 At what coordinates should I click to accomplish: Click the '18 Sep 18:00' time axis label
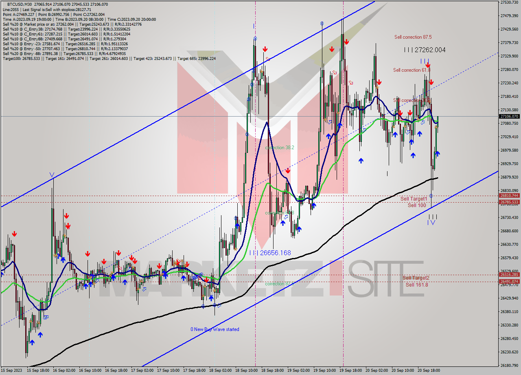pos(272,371)
